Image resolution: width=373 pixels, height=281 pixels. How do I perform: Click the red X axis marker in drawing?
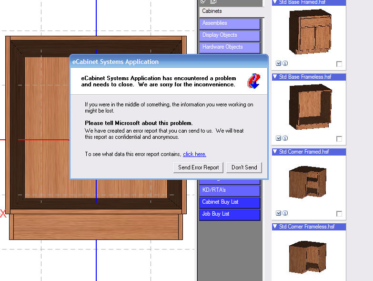[3, 213]
